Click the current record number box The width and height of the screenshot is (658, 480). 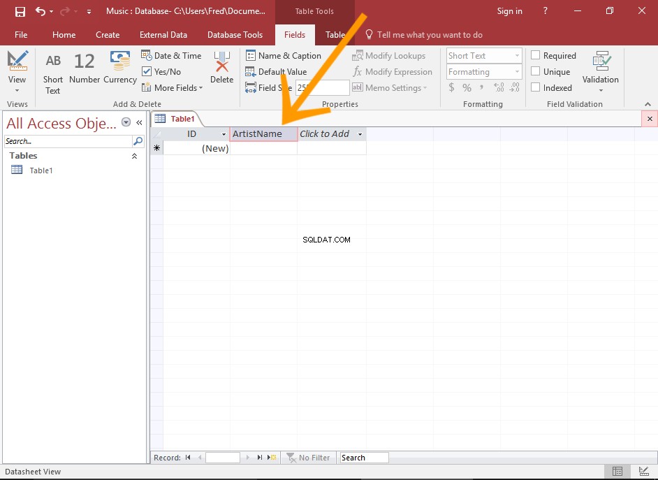223,458
